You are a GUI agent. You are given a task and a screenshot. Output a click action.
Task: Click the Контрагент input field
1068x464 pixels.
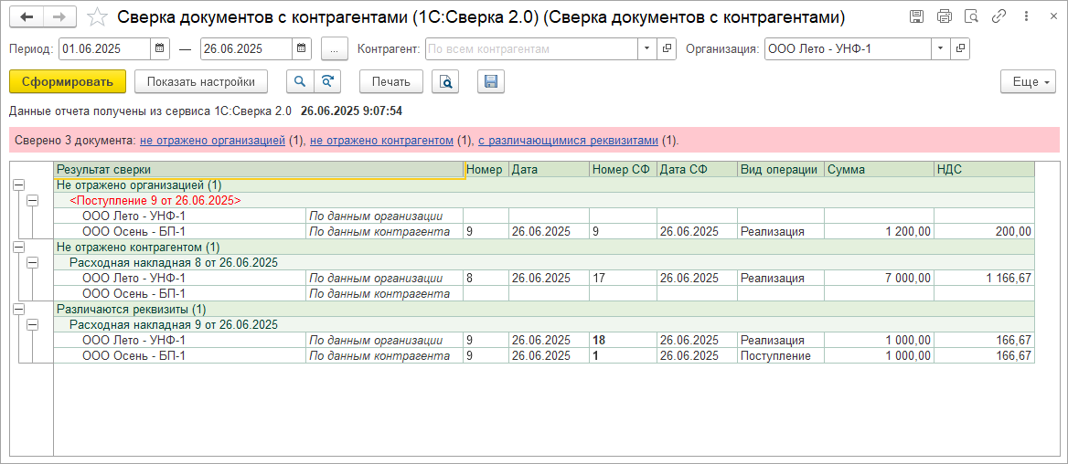[531, 48]
